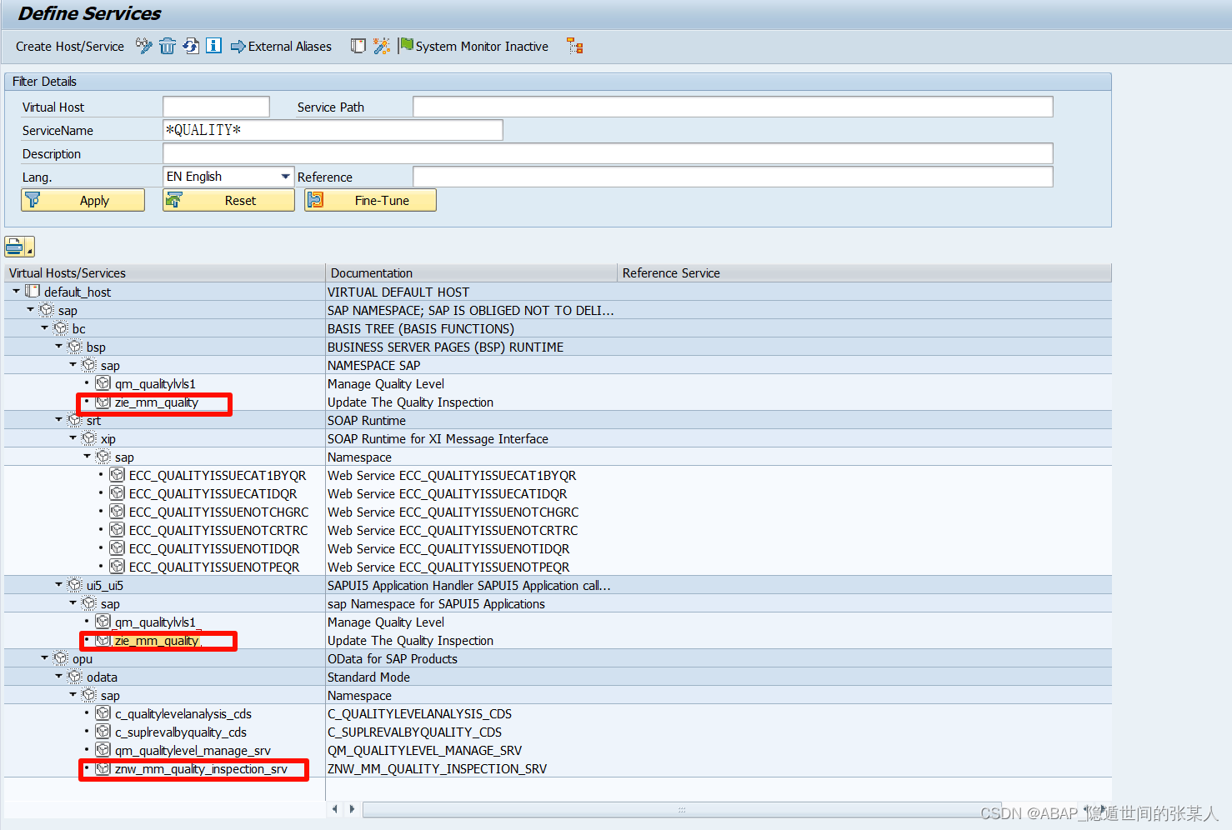Click service icon of qm_qualitylevel_manage_srv
Viewport: 1232px width, 830px height.
point(103,749)
